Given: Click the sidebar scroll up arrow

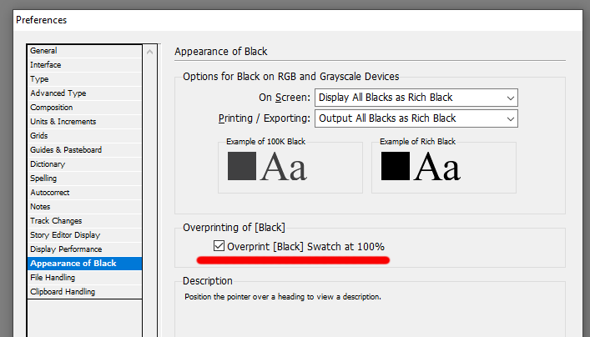Looking at the screenshot, I should click(149, 51).
